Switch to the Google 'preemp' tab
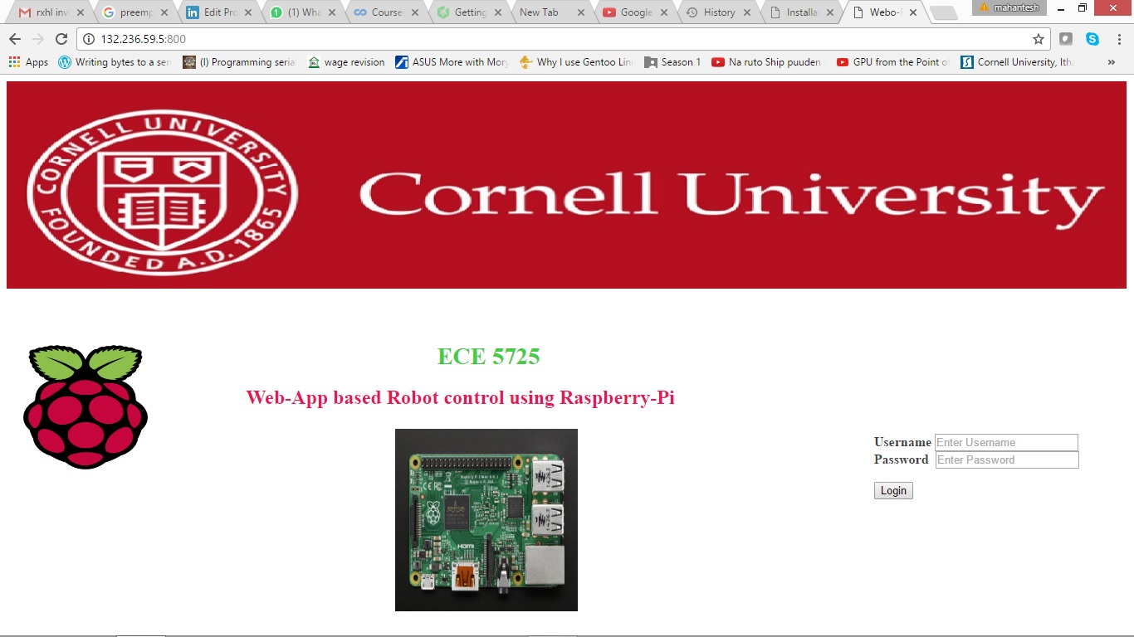Image resolution: width=1134 pixels, height=637 pixels. pyautogui.click(x=134, y=12)
